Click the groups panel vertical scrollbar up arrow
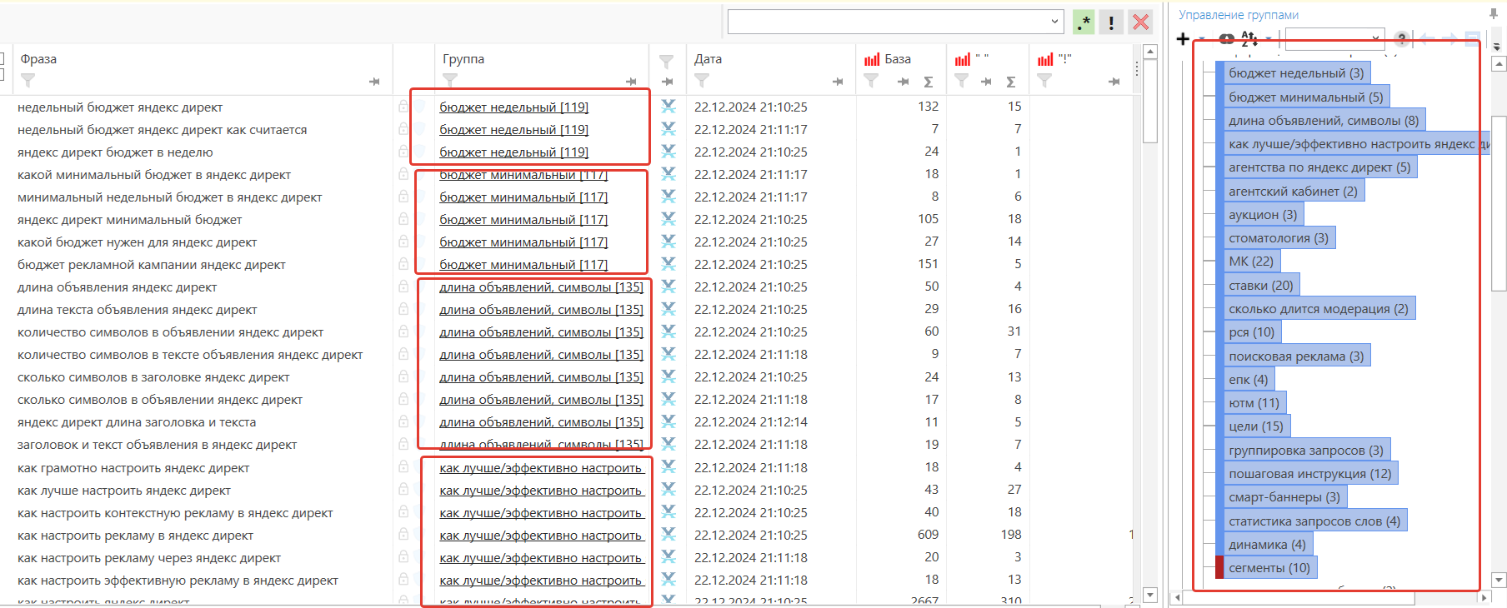Image resolution: width=1507 pixels, height=608 pixels. point(1499,63)
